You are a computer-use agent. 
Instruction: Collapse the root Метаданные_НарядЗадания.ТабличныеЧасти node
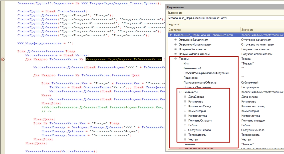tap(171, 35)
